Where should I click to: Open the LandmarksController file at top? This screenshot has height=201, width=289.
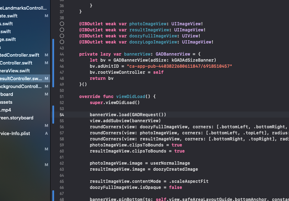pyautogui.click(x=23, y=8)
